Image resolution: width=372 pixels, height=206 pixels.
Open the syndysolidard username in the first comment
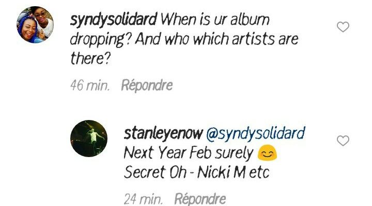coord(114,20)
